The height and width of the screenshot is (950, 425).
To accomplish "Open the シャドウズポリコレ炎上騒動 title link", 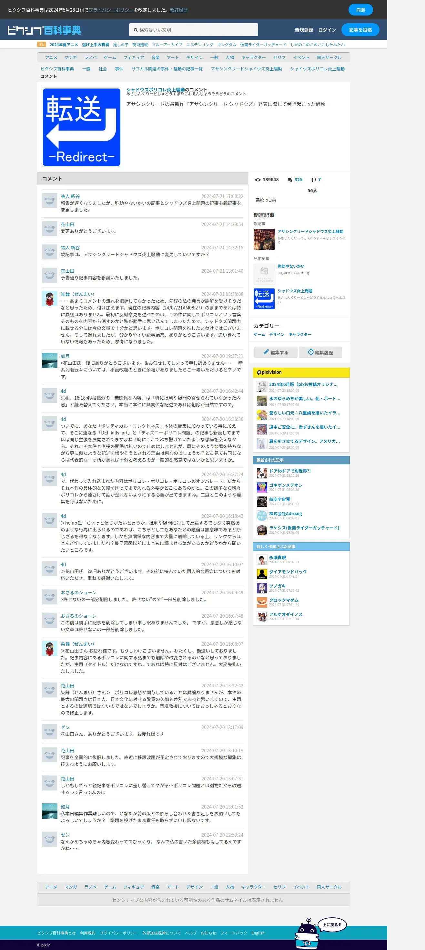I will [x=156, y=89].
